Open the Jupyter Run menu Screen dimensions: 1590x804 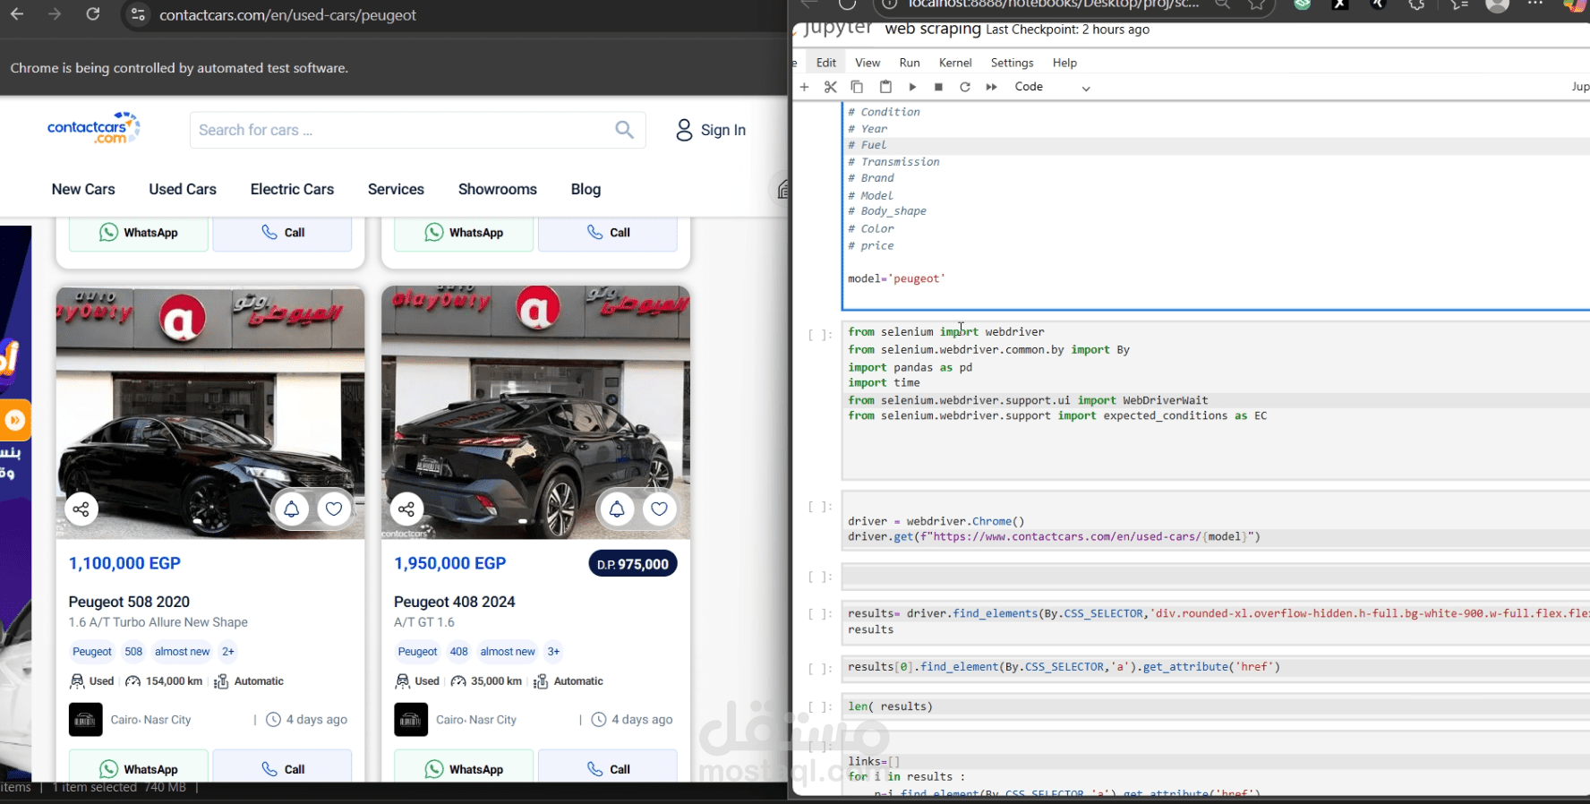click(910, 63)
